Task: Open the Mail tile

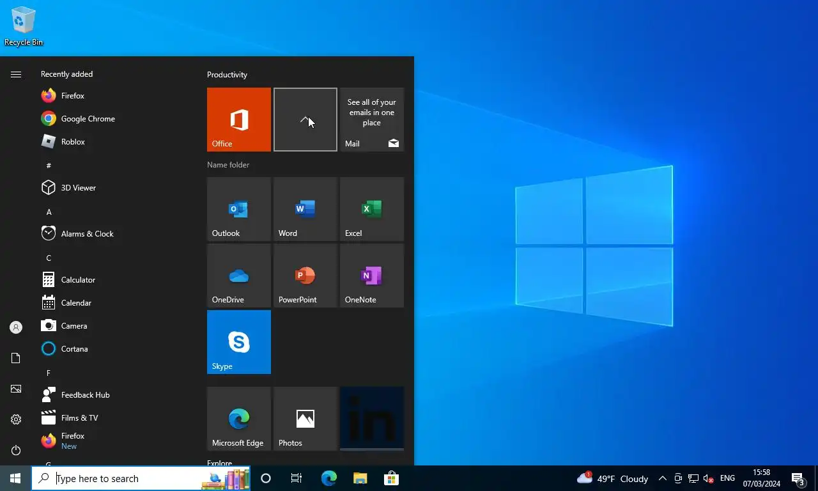Action: point(372,120)
